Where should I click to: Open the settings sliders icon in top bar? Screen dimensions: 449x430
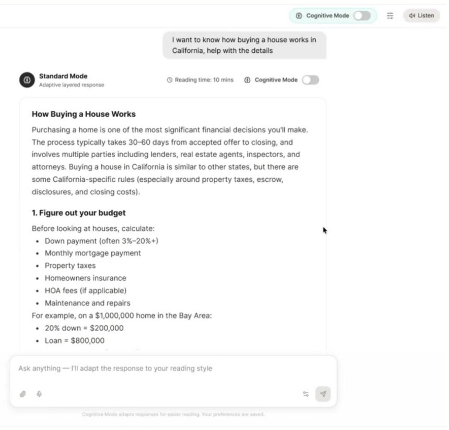click(390, 16)
